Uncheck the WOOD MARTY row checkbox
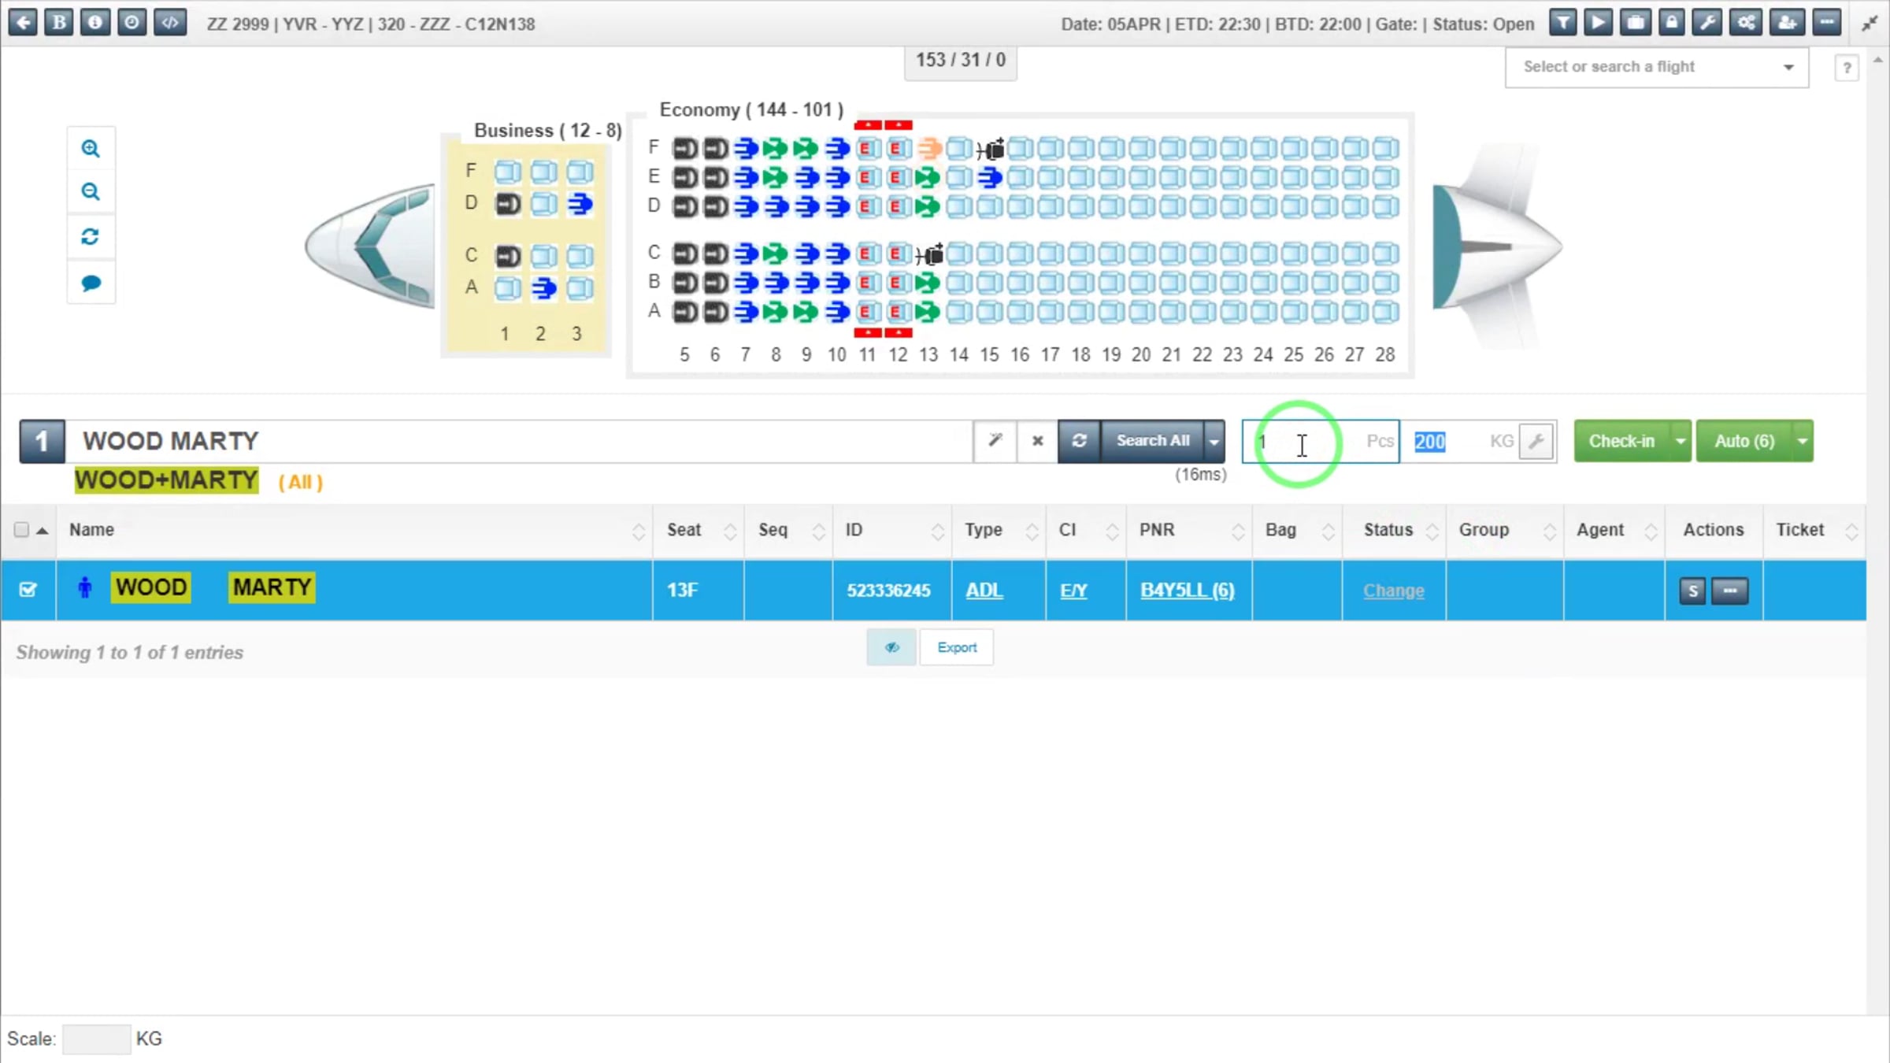 [28, 590]
